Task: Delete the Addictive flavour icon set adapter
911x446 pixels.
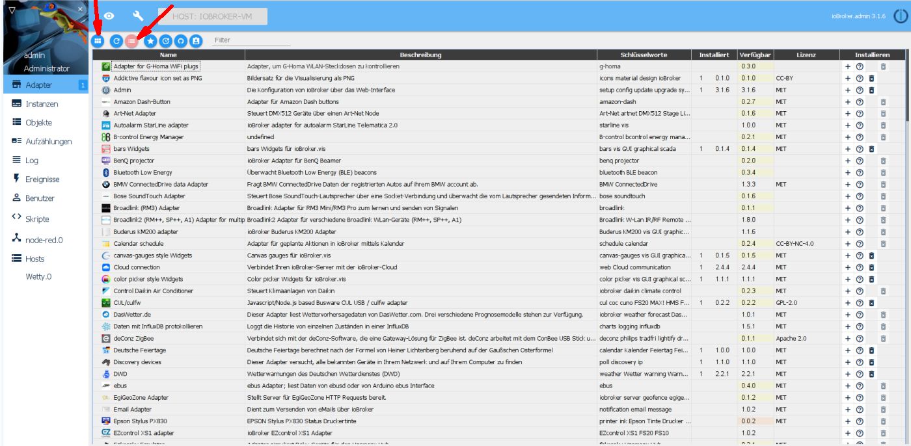Action: click(x=871, y=78)
